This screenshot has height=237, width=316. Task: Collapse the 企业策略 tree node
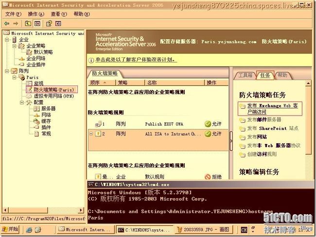point(14,46)
